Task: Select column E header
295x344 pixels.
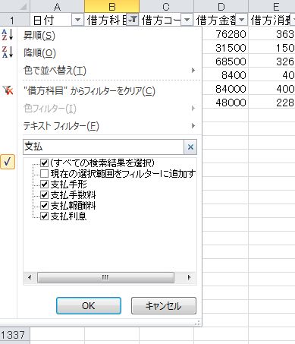Action: (271, 6)
